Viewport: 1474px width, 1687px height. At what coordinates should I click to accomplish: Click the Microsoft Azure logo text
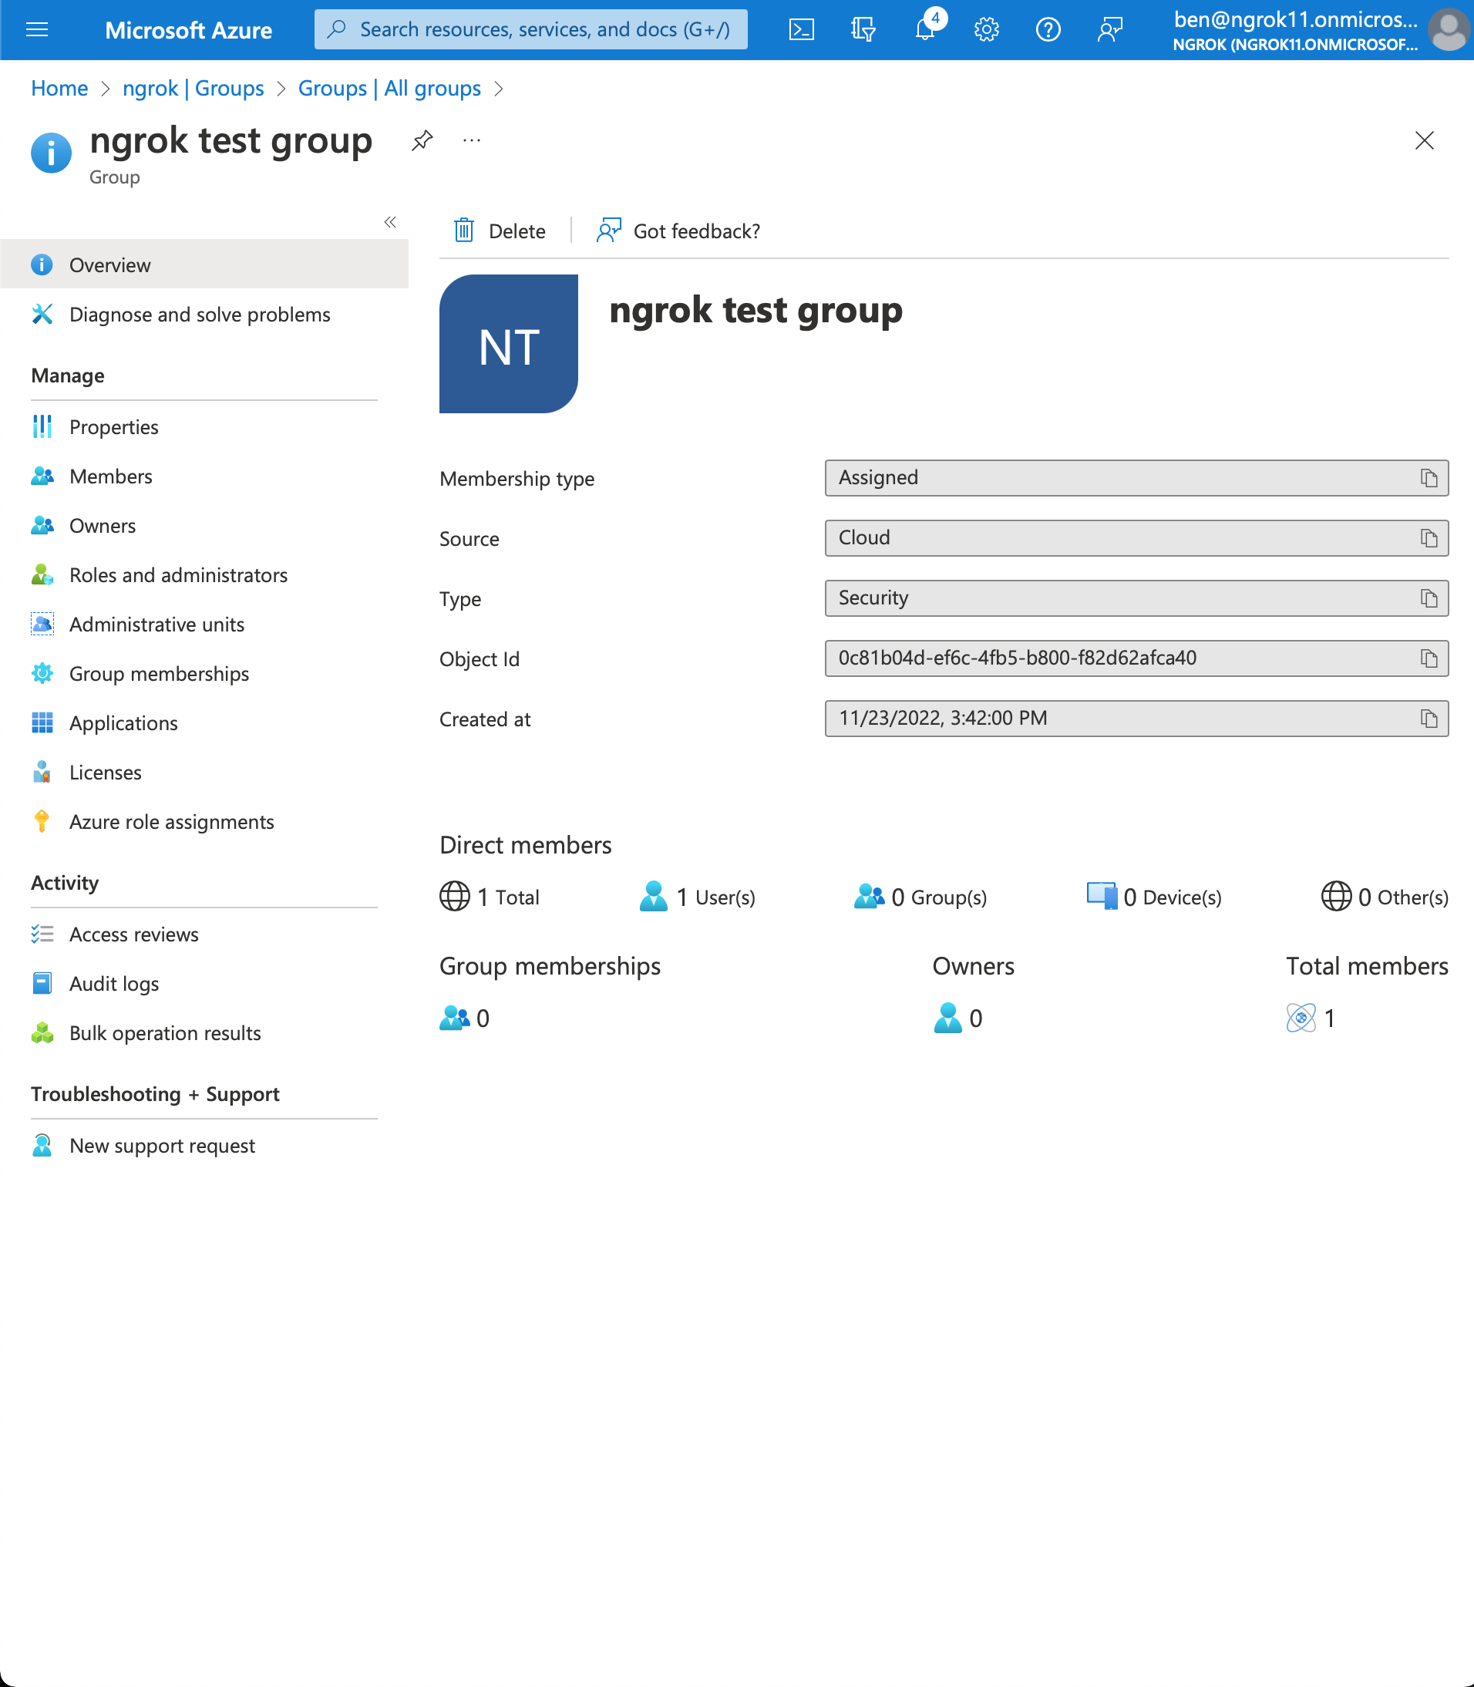pyautogui.click(x=188, y=29)
